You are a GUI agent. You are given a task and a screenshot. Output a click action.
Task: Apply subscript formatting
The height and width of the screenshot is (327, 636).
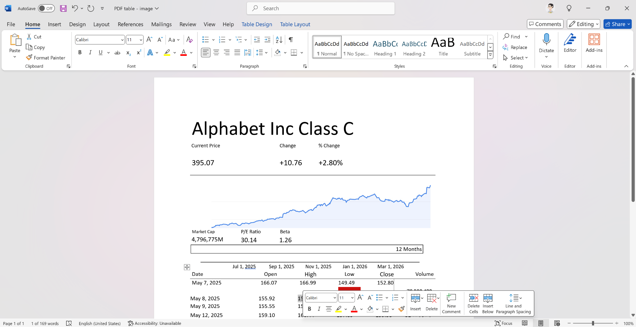coord(128,53)
